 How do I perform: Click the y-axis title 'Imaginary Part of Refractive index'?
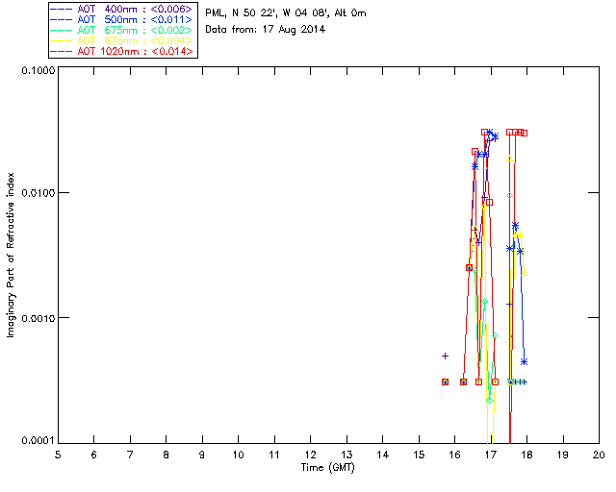click(x=11, y=255)
